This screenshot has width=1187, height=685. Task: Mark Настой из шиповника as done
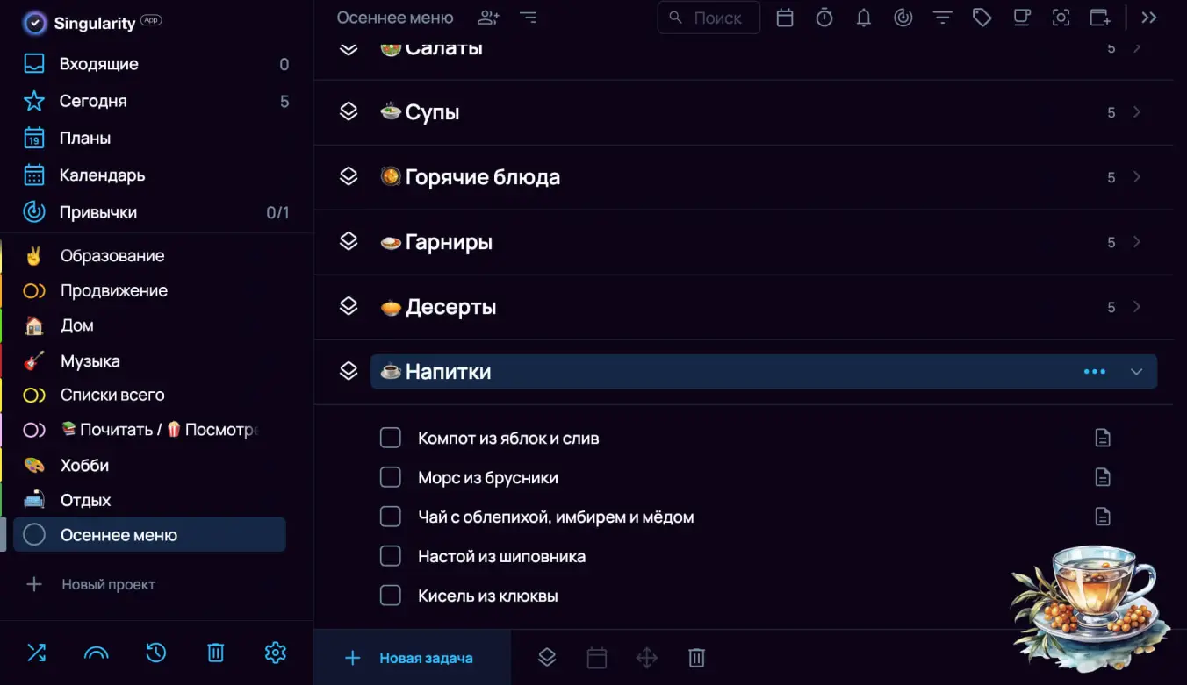(390, 556)
